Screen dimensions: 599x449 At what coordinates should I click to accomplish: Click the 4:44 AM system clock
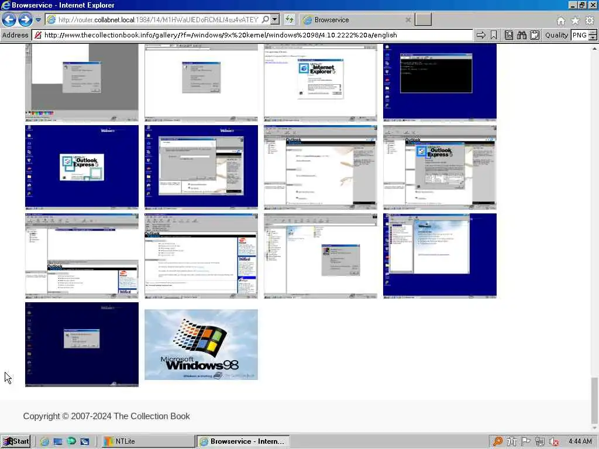580,441
